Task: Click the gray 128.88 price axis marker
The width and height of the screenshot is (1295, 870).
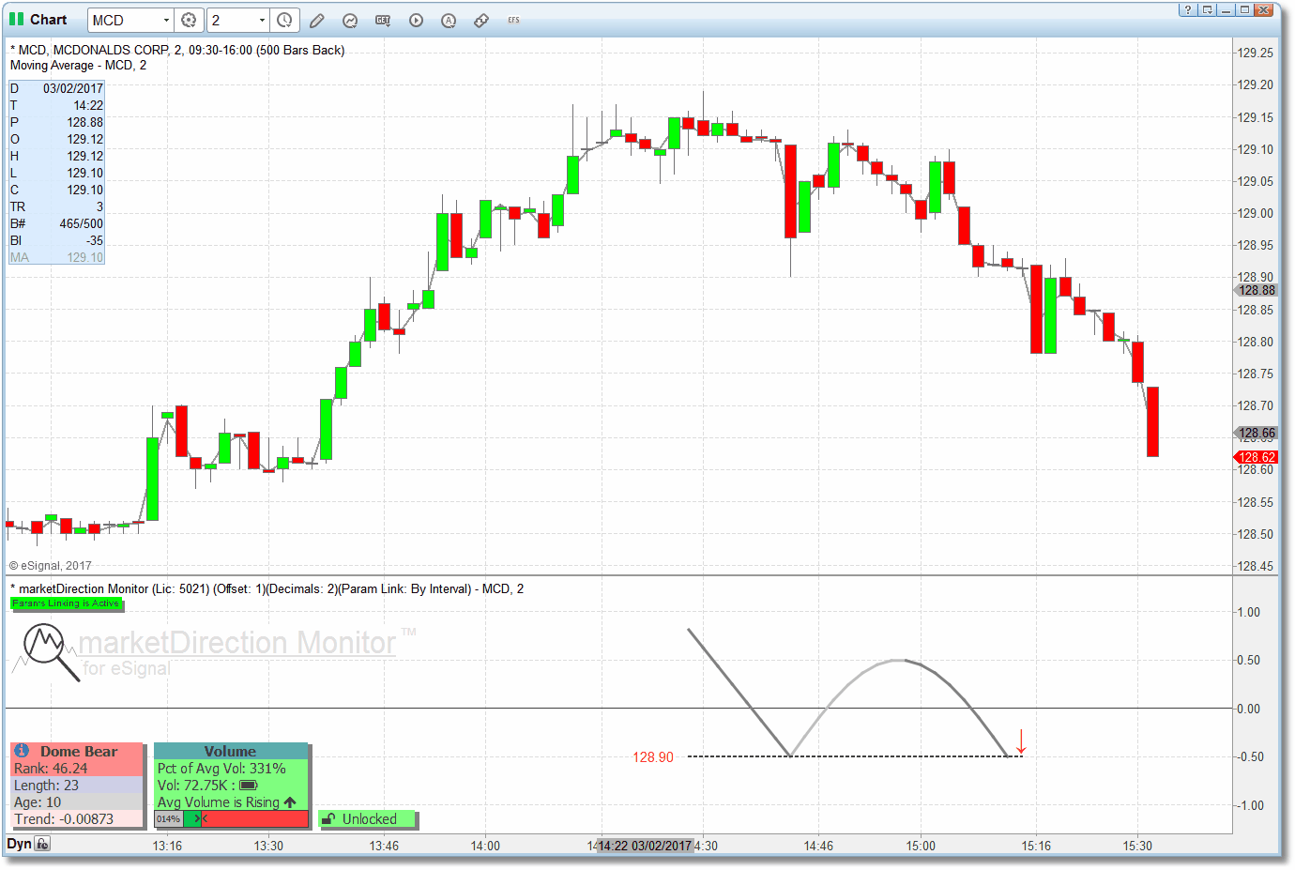Action: (x=1256, y=290)
